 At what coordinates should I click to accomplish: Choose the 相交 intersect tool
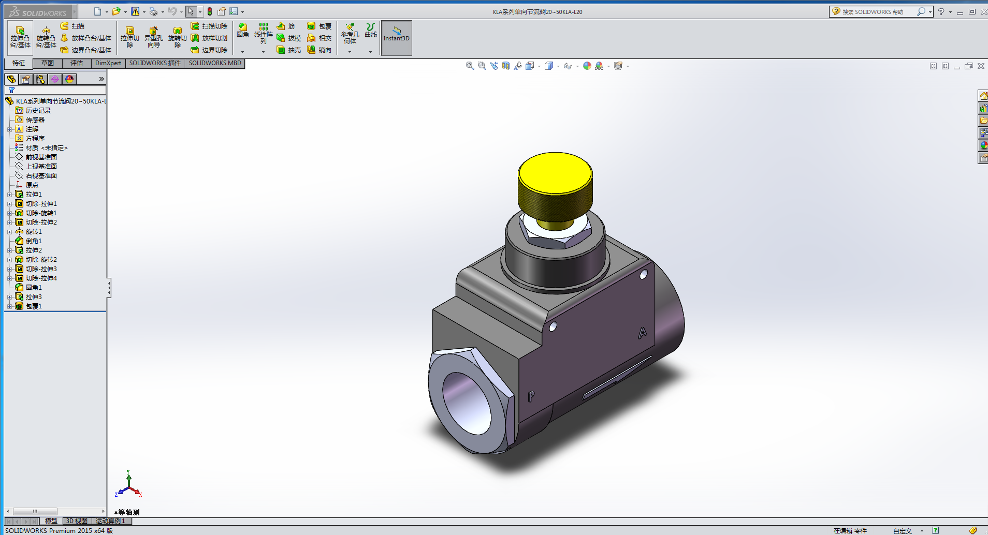(x=319, y=38)
